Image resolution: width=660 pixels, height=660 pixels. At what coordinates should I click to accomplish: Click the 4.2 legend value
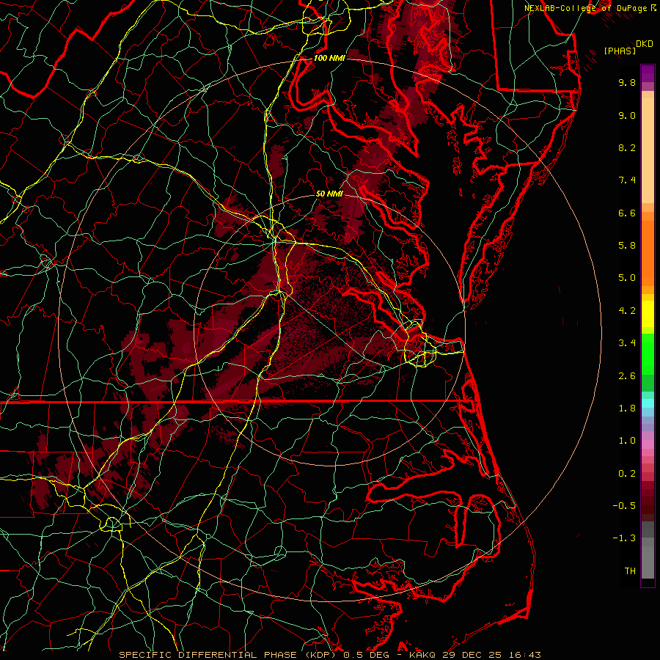pyautogui.click(x=627, y=311)
